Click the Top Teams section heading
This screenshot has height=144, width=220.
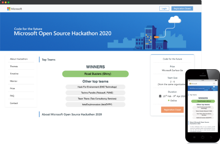tap(49, 60)
